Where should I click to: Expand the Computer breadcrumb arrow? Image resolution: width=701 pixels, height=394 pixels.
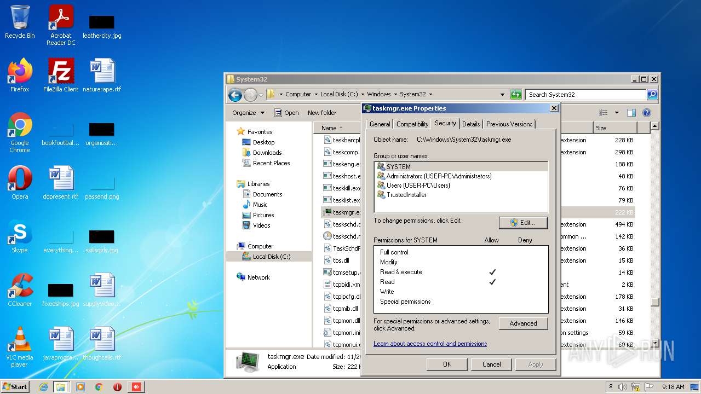tap(315, 95)
